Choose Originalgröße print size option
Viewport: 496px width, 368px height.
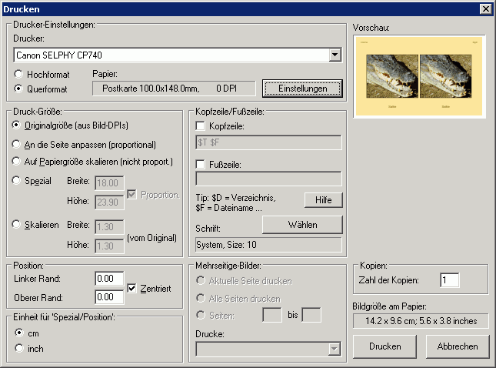point(17,125)
